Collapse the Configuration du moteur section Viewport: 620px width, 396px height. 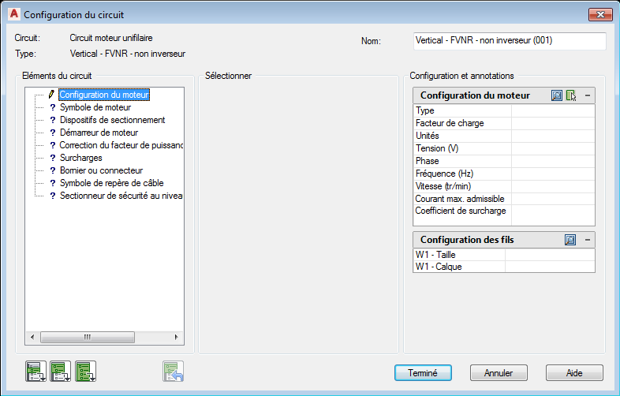(x=588, y=95)
